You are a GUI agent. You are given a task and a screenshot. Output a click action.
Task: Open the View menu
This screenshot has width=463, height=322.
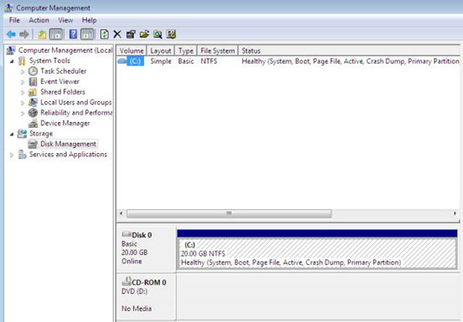(x=66, y=20)
